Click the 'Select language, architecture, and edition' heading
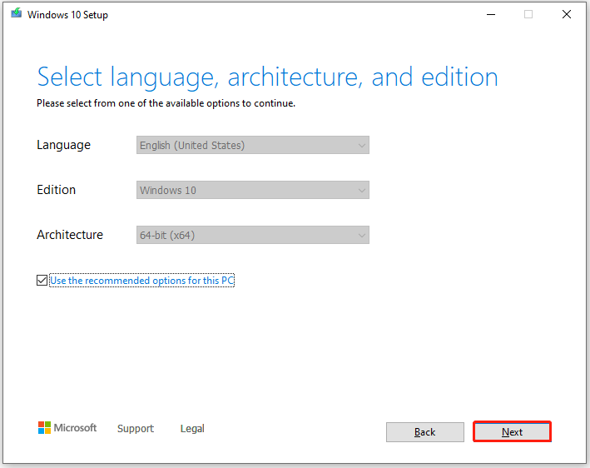The image size is (590, 468). click(x=267, y=77)
